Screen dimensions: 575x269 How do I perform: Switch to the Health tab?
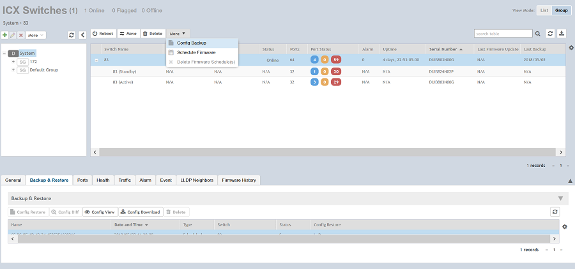[x=103, y=180]
